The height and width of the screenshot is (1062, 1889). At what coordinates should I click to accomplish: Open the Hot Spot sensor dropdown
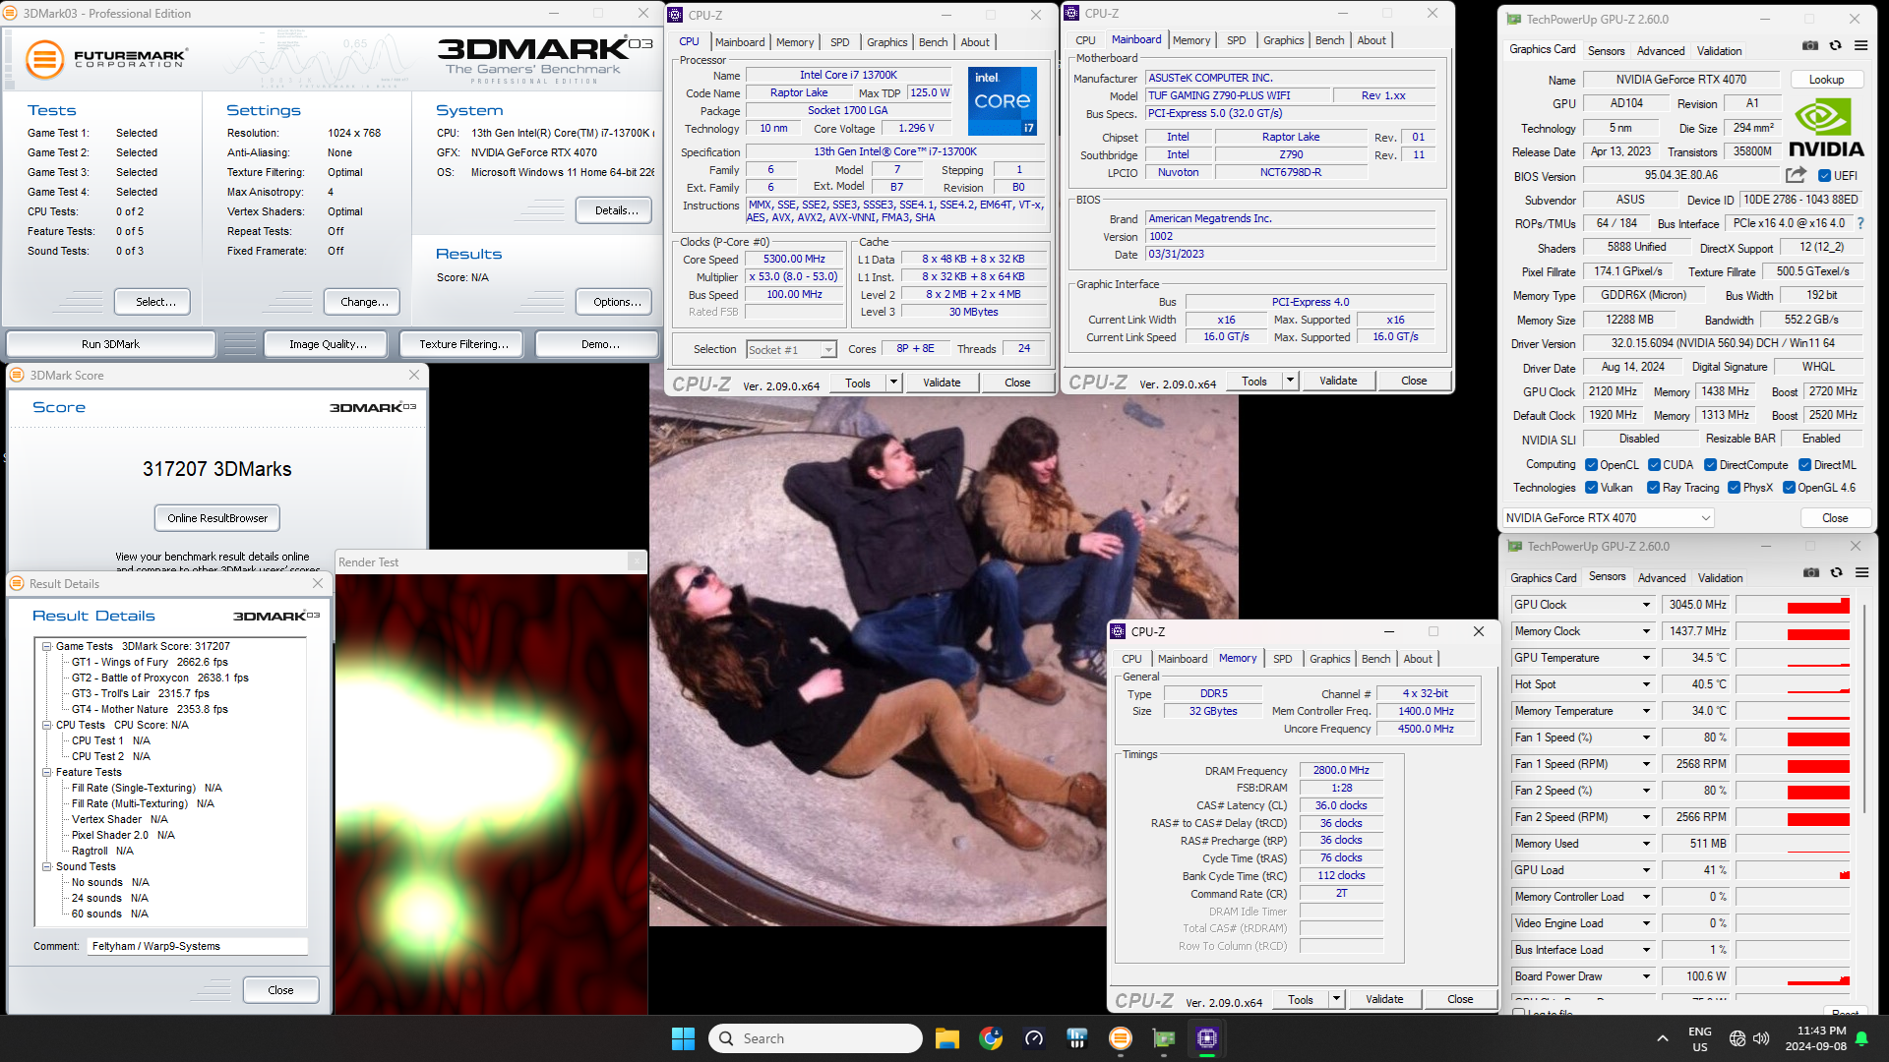[1646, 684]
